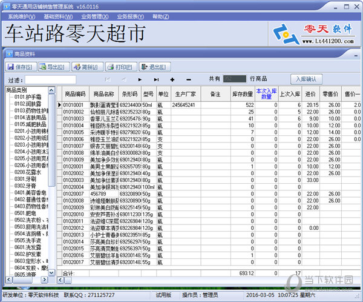363x302 pixels.
Task: Click product grid horizontal scroll-left arrow
Action: coord(60,280)
